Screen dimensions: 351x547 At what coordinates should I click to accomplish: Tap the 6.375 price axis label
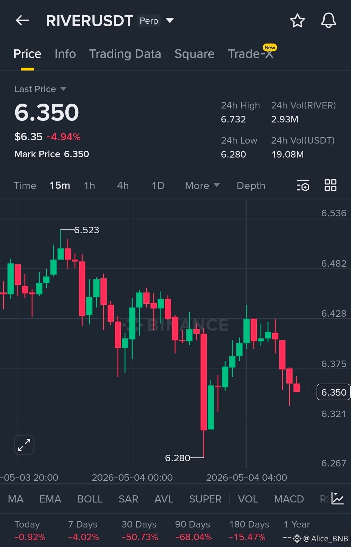pos(334,364)
